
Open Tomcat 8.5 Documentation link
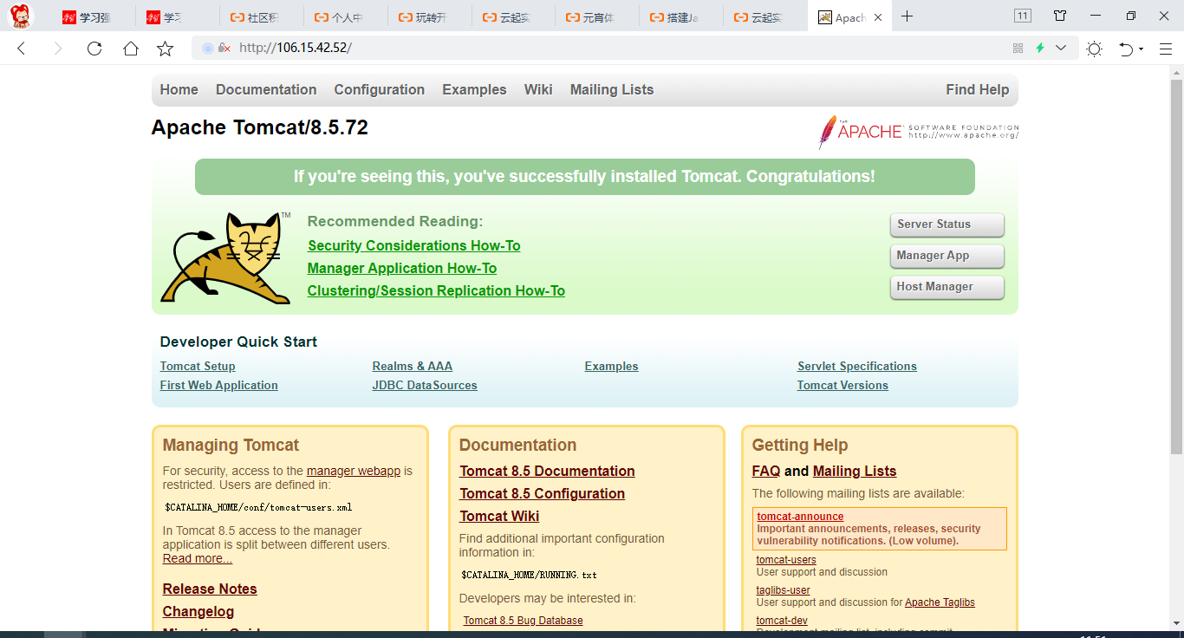pos(547,472)
